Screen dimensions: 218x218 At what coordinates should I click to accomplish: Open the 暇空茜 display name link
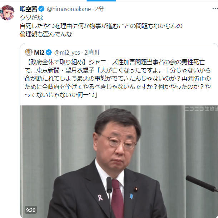click(x=28, y=9)
